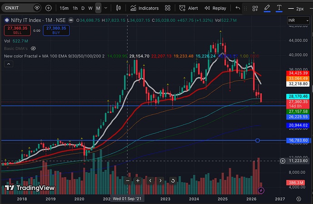Click the 33,064.49 orange price label
Viewport: 313px width, 204px height.
pyautogui.click(x=298, y=78)
